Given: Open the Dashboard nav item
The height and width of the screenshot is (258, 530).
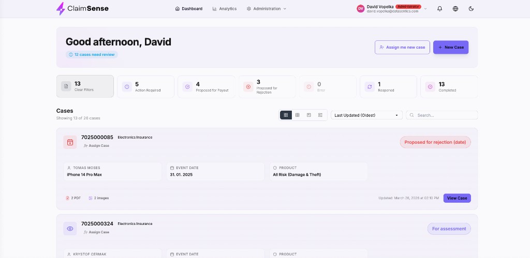Looking at the screenshot, I should click(189, 9).
